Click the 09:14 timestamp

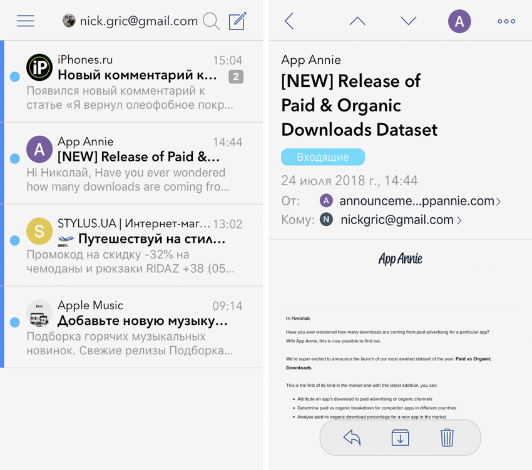click(227, 306)
